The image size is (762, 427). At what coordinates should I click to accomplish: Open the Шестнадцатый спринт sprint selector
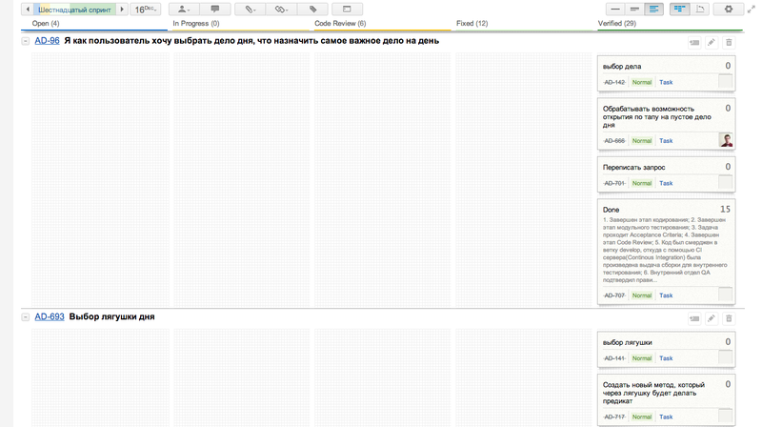click(75, 10)
